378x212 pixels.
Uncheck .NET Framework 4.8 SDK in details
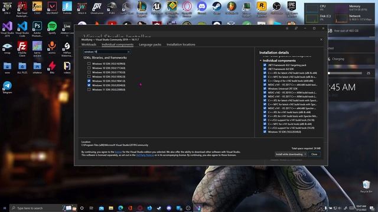click(265, 69)
